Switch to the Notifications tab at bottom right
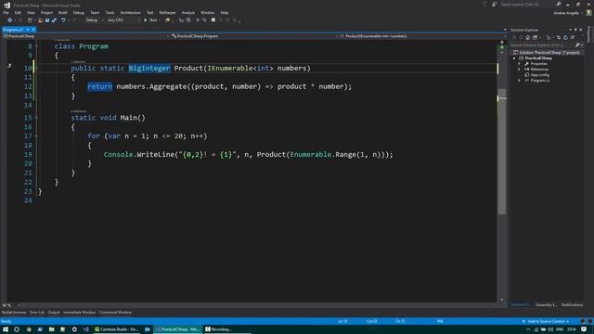This screenshot has width=594, height=334. [x=572, y=305]
